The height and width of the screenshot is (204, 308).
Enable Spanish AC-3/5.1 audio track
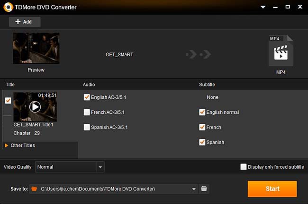[x=87, y=127]
